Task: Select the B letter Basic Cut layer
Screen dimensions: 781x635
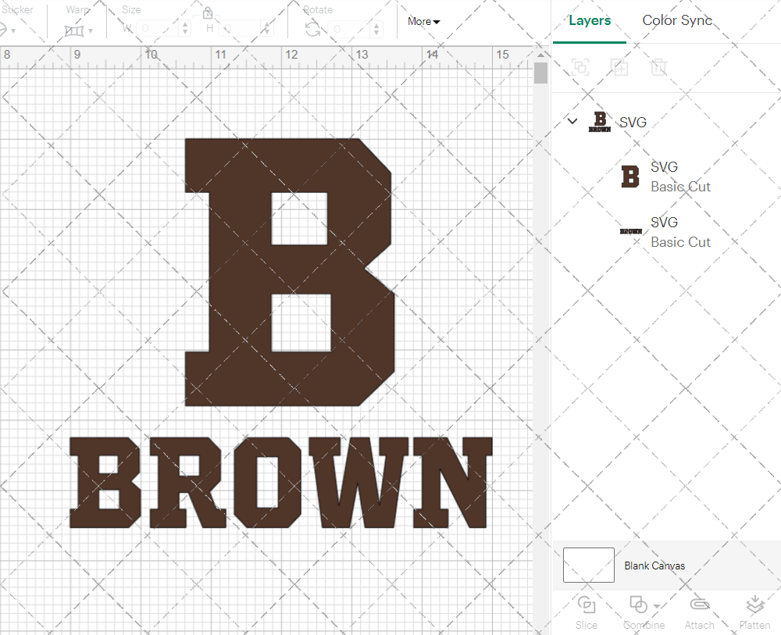Action: point(679,176)
